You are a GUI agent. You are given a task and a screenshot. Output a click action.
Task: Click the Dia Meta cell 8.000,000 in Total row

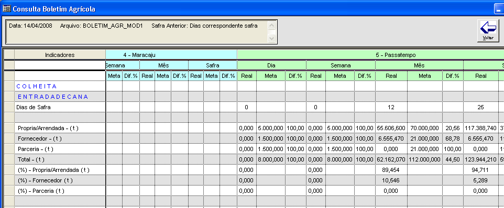pyautogui.click(x=271, y=159)
